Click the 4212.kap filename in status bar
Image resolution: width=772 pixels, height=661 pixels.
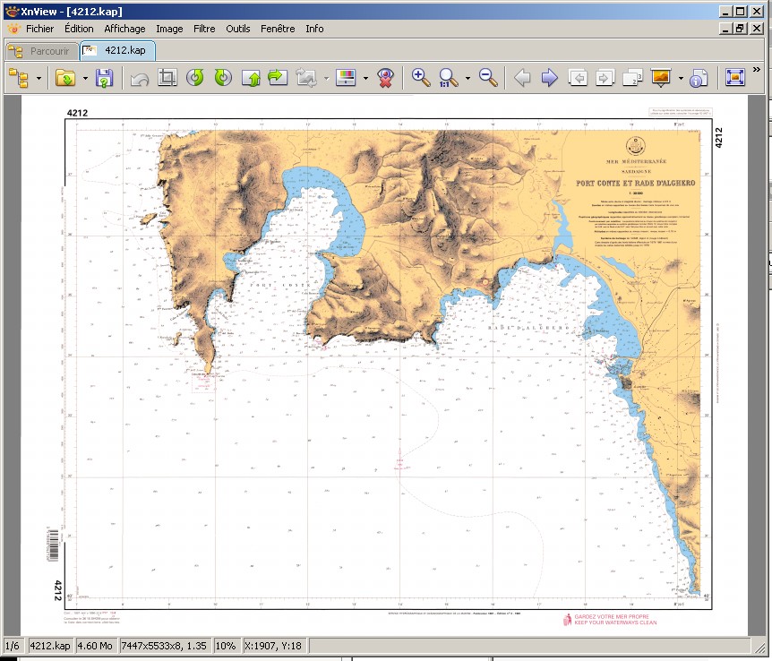[50, 646]
